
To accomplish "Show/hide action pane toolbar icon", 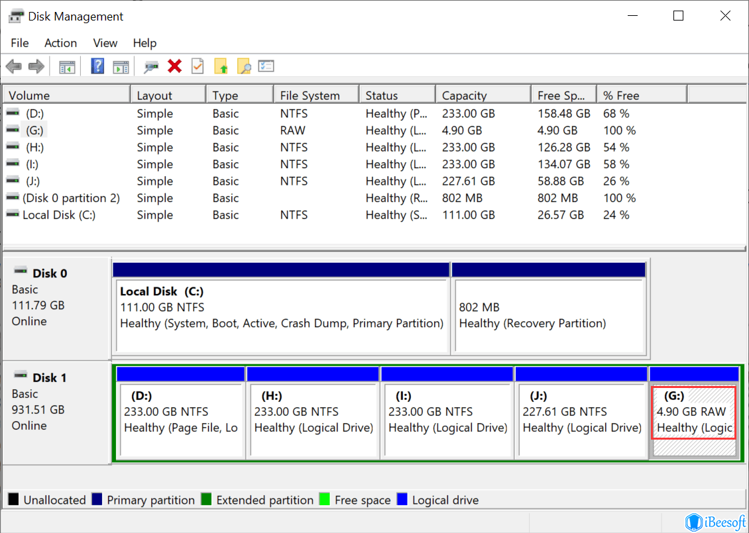I will [121, 67].
